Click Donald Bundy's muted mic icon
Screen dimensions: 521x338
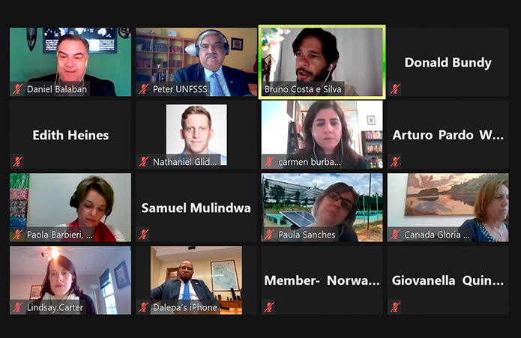[395, 89]
